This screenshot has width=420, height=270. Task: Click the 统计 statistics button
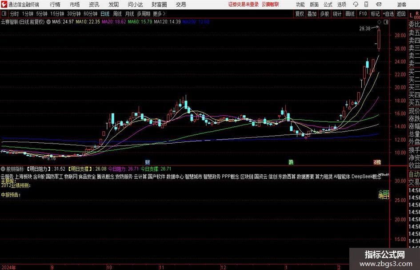pyautogui.click(x=337, y=14)
